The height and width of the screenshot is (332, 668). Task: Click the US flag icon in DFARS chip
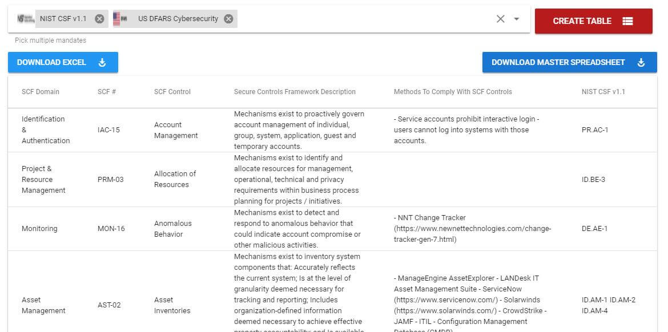tap(120, 19)
